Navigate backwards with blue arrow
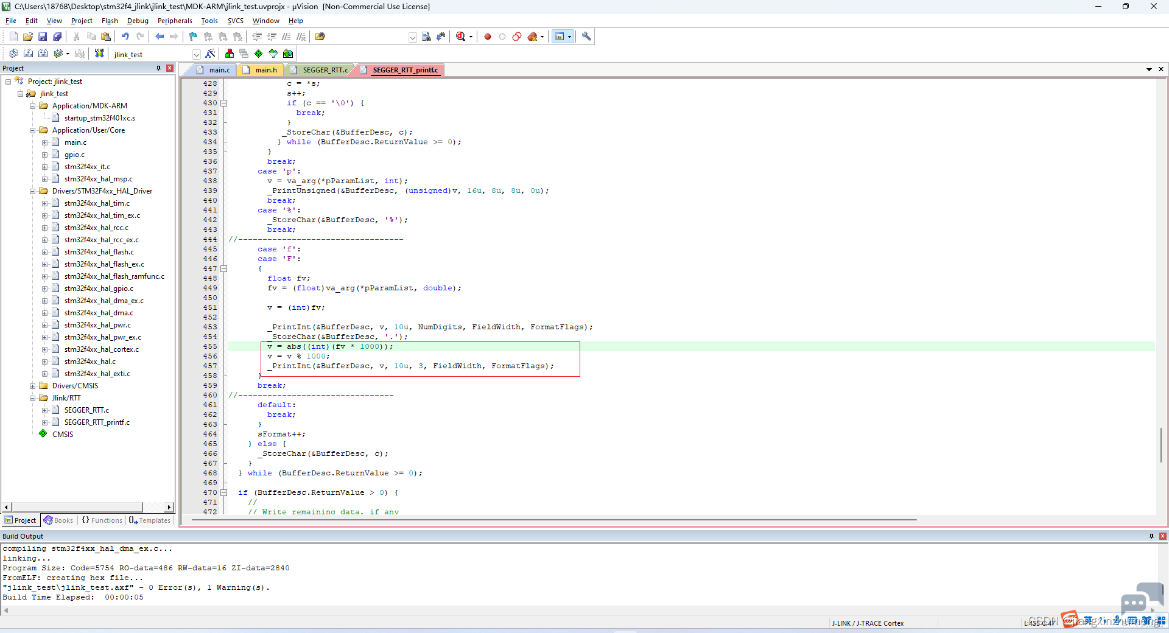Image resolution: width=1169 pixels, height=633 pixels. click(160, 37)
